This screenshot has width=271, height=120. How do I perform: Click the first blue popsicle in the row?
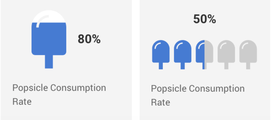tap(161, 54)
